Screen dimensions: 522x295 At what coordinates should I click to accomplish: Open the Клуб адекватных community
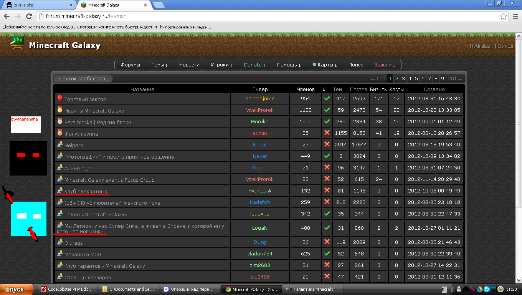coord(86,191)
